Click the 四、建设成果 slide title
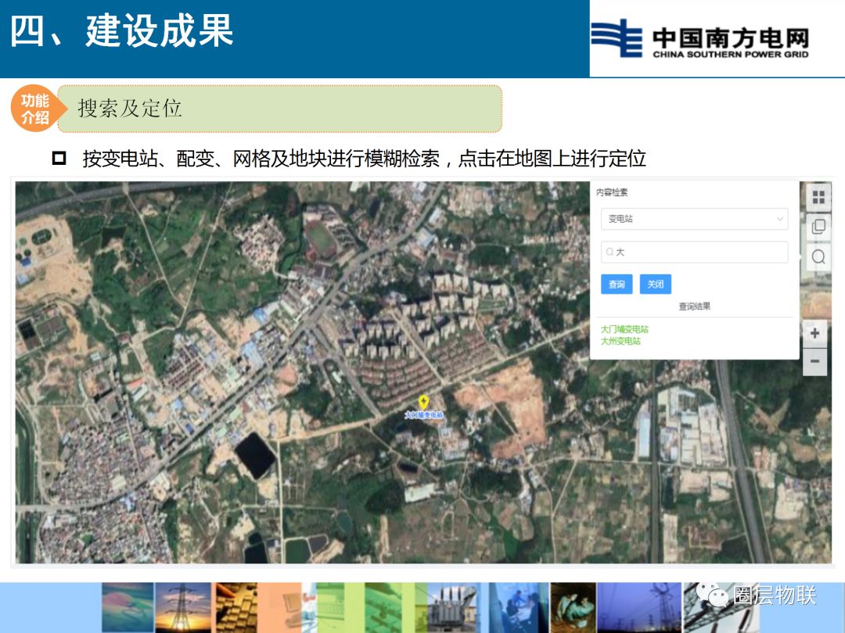 pyautogui.click(x=122, y=31)
